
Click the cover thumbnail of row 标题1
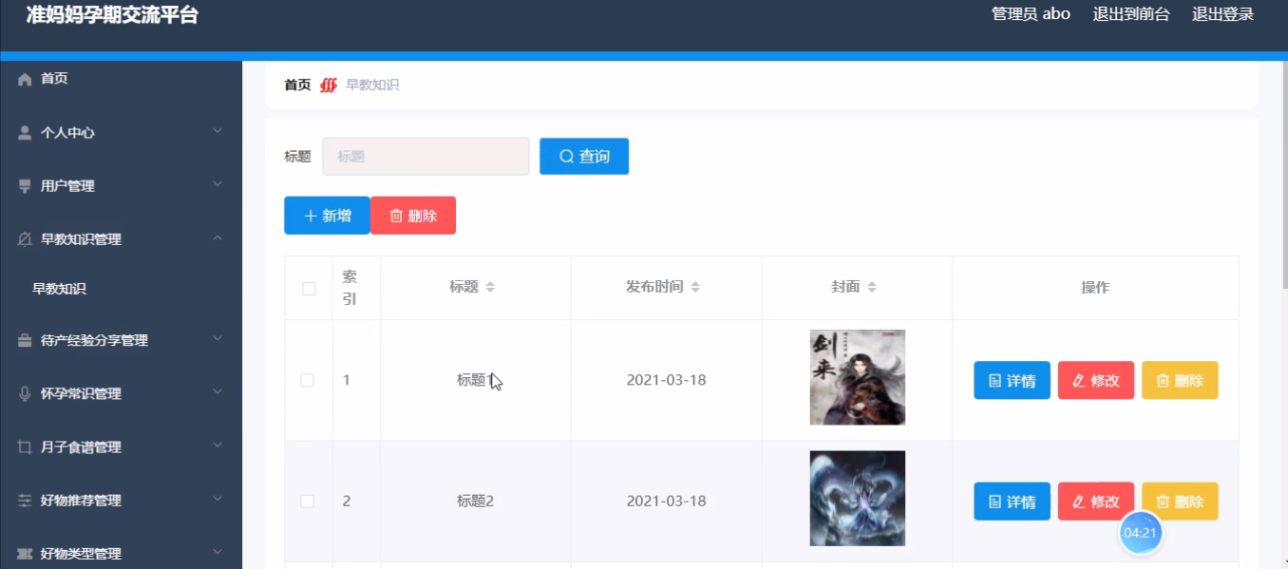(857, 377)
